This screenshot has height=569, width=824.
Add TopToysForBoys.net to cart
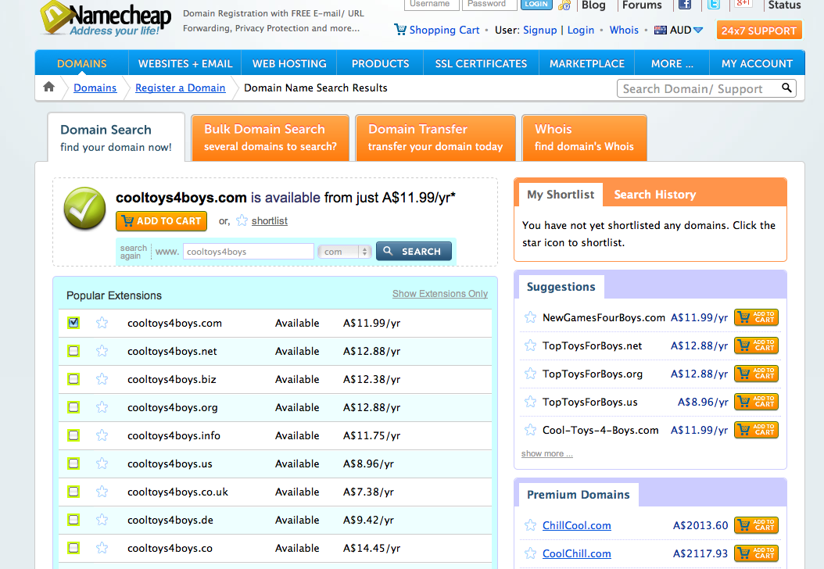coord(756,345)
